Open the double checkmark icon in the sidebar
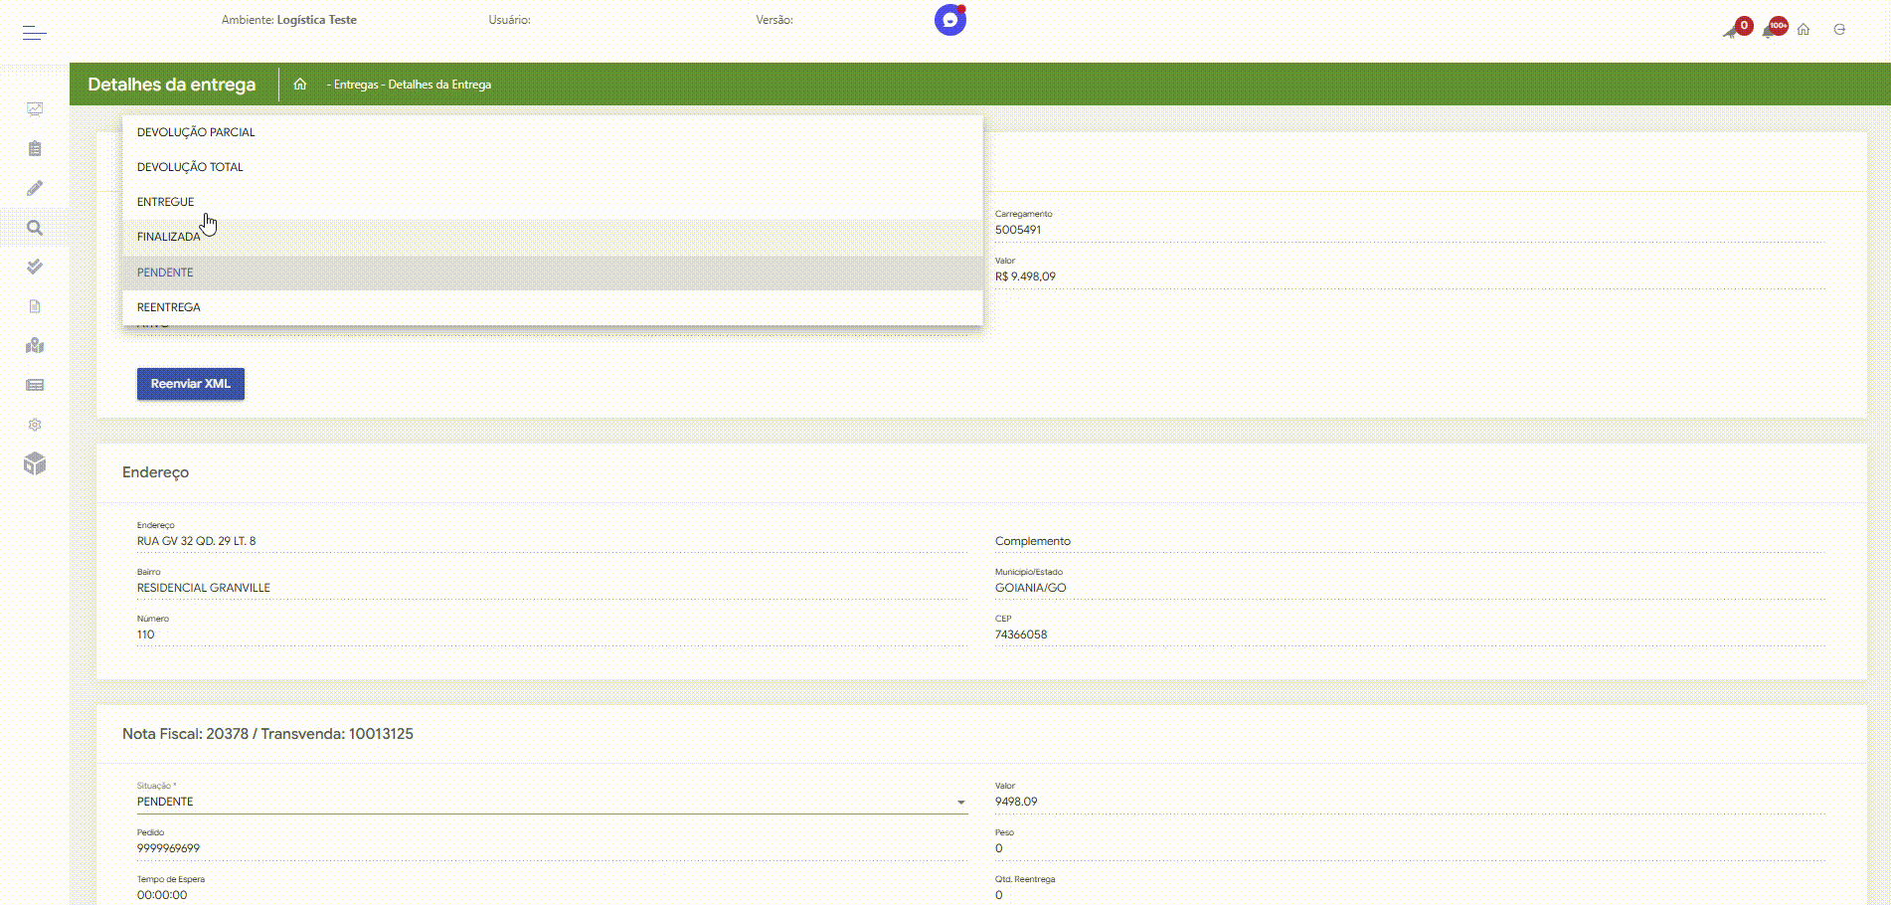 (x=35, y=267)
